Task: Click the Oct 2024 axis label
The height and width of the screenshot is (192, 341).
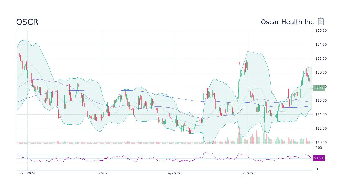Action: point(28,173)
